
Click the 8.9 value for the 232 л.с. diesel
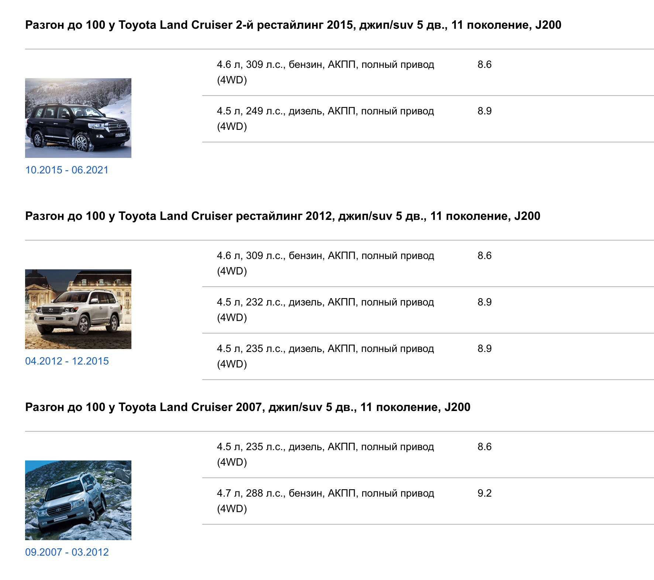(485, 302)
